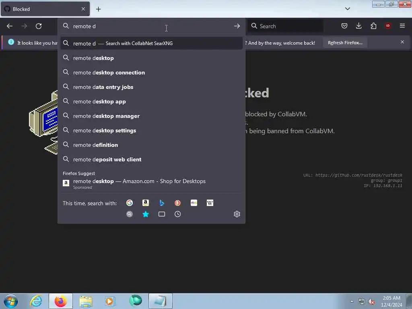Open the Pocket save icon
Viewport: 412px width, 309px height.
coord(344,26)
